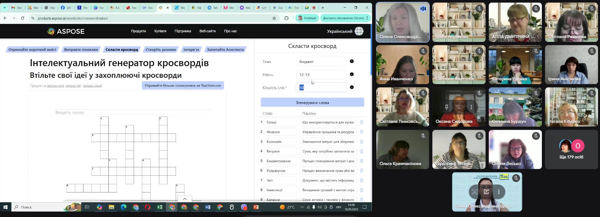Image resolution: width=600 pixels, height=217 pixels.
Task: Bookmark this page with the star icon
Action: [274, 18]
